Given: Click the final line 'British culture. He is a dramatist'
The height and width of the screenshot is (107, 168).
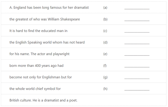Looking at the screenshot, I should click(43, 100).
